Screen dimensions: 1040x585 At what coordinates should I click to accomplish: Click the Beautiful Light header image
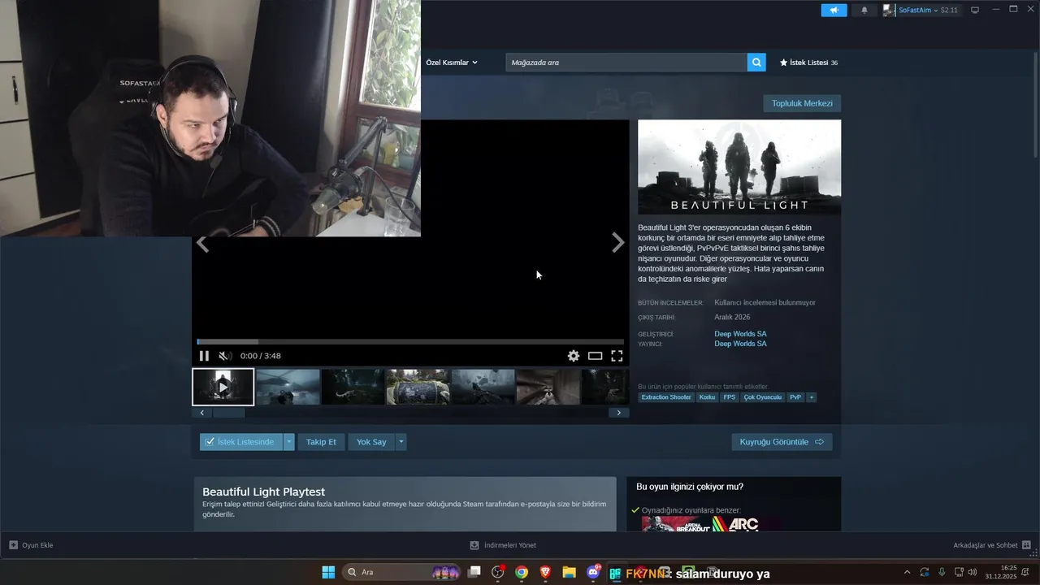coord(739,167)
